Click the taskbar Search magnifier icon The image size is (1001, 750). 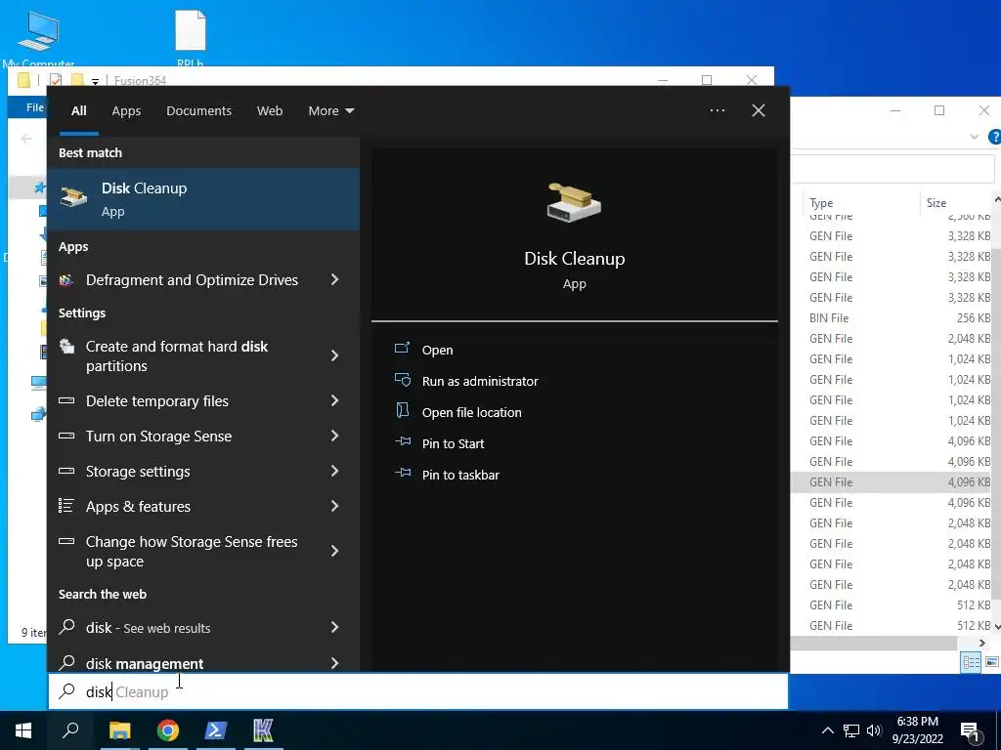tap(70, 730)
